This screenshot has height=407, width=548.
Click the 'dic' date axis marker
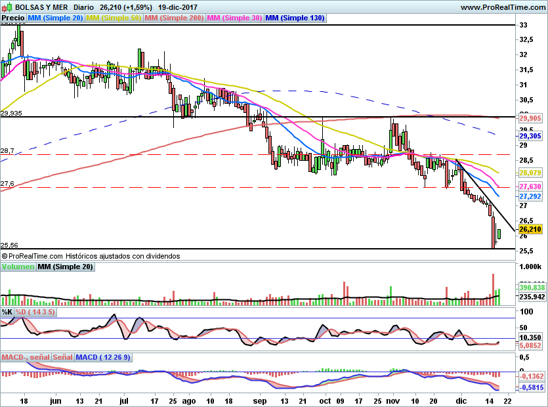coord(461,401)
